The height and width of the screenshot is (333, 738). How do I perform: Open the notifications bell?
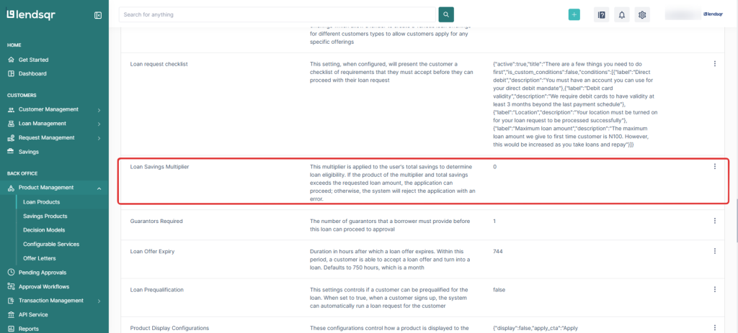[x=622, y=14]
